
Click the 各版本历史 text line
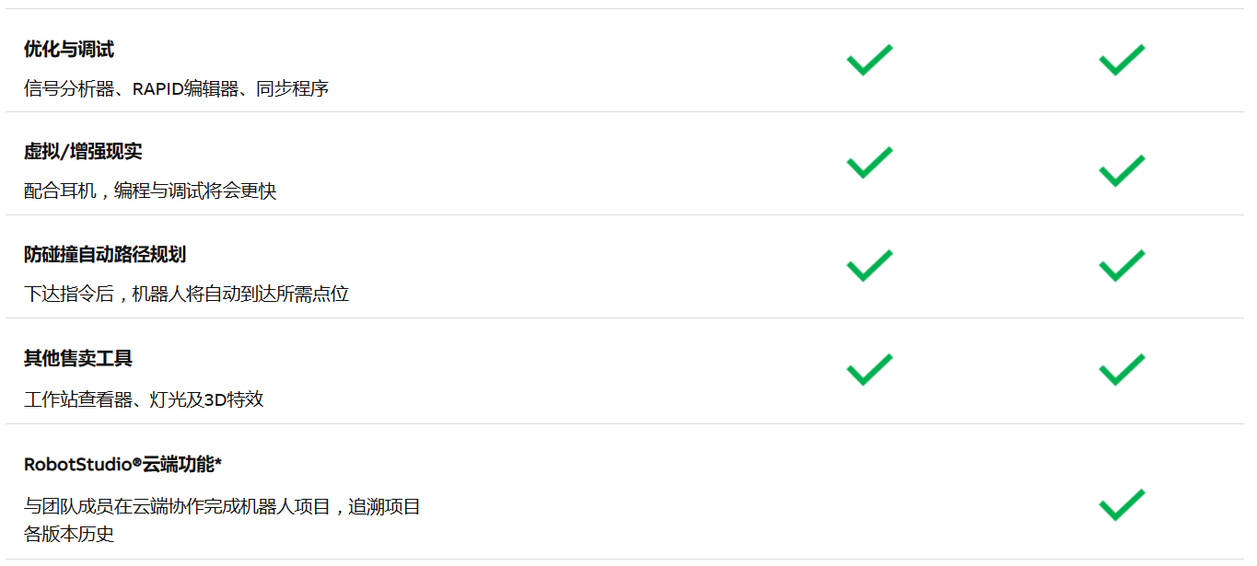coord(69,534)
